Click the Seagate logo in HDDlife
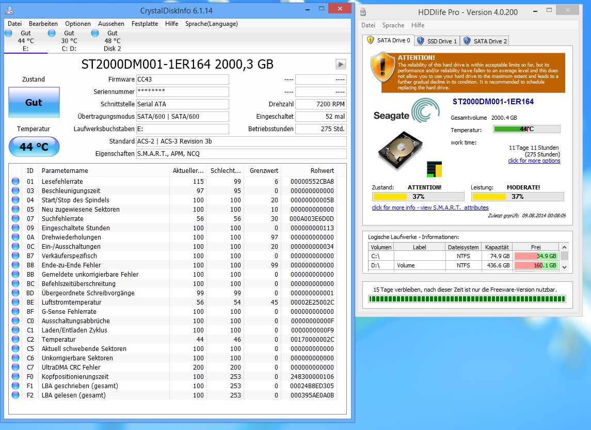This screenshot has width=591, height=430. 406,111
